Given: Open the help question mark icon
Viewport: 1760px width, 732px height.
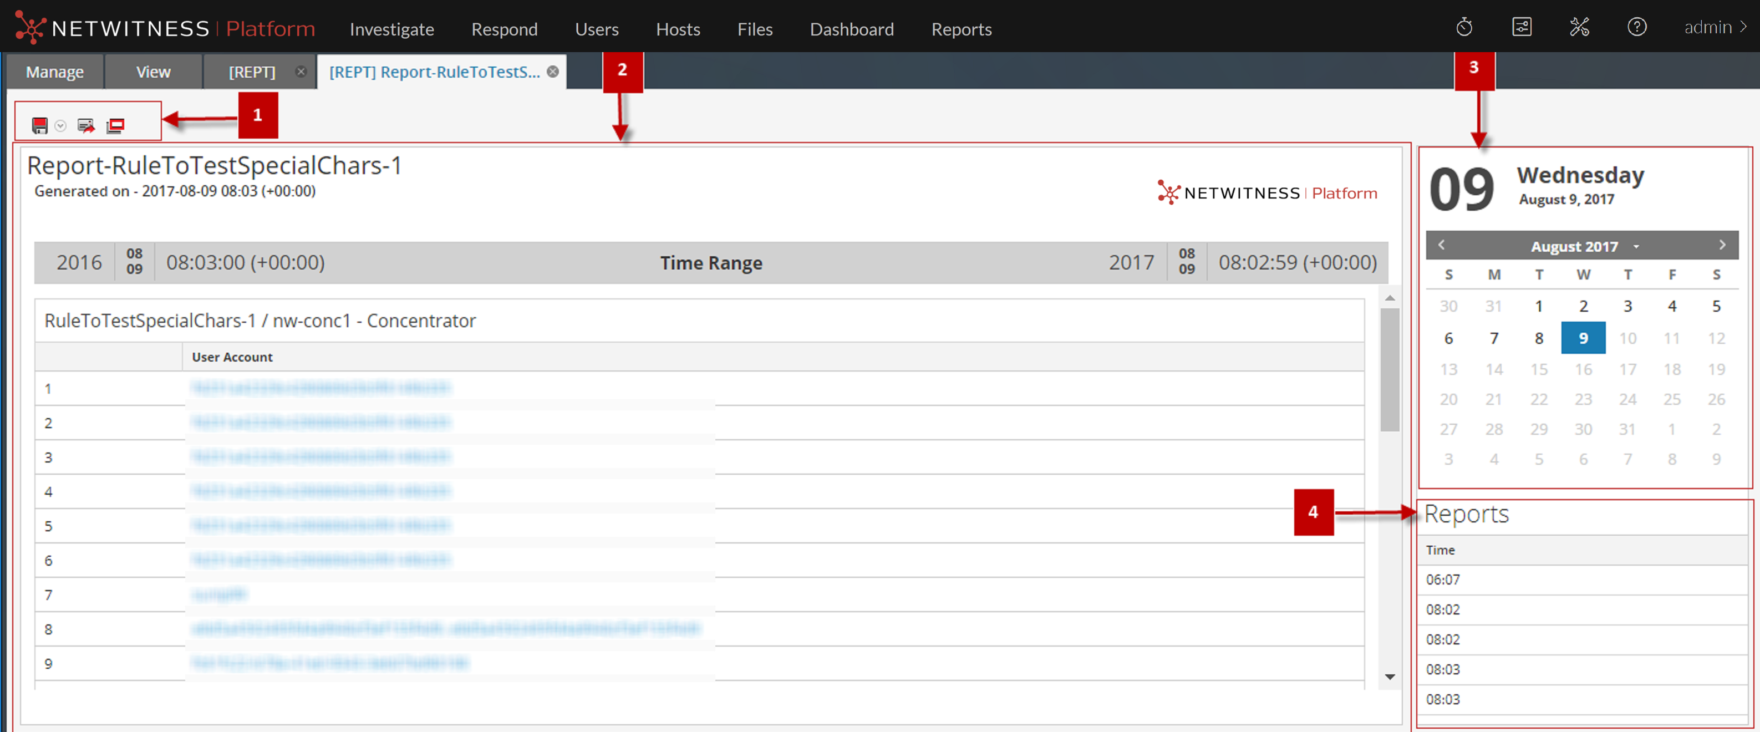Looking at the screenshot, I should pos(1636,27).
